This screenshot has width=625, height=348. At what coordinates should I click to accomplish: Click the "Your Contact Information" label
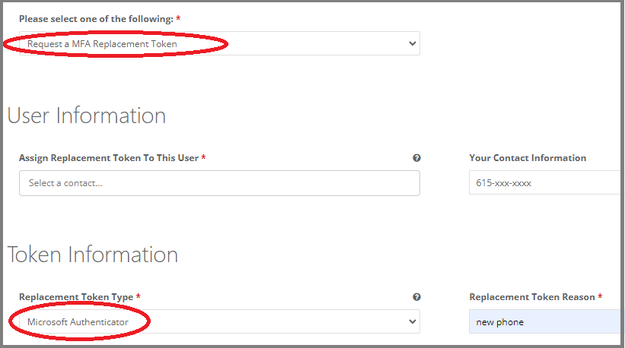point(528,158)
